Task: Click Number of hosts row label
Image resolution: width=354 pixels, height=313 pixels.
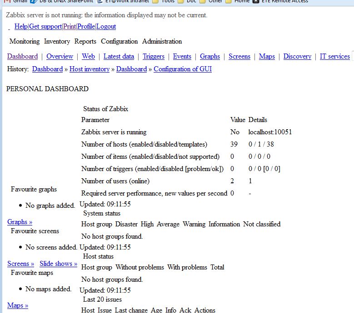Action: (x=144, y=144)
